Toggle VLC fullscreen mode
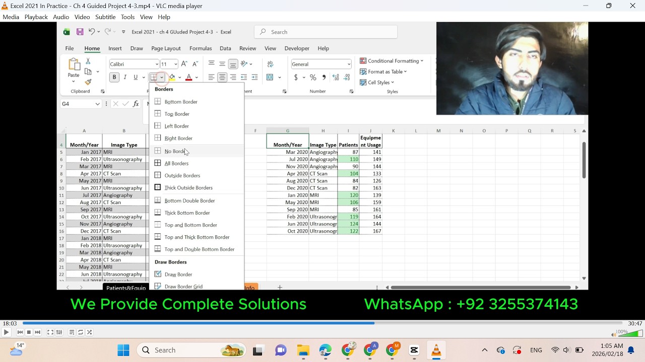Viewport: 645px width, 362px height. [x=50, y=332]
